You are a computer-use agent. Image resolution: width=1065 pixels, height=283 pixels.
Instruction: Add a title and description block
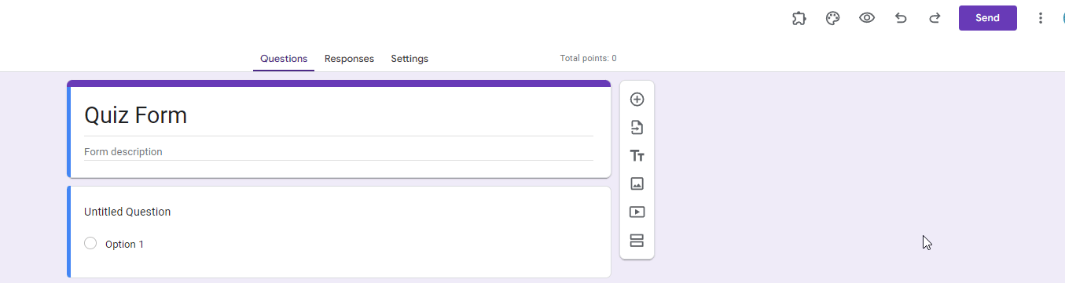pos(637,156)
